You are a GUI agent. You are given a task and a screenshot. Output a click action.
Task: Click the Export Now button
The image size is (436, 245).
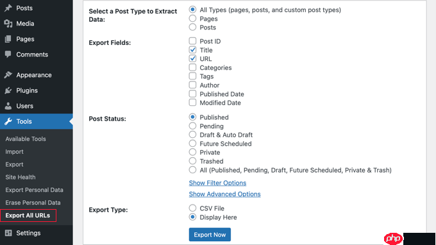[x=210, y=235]
